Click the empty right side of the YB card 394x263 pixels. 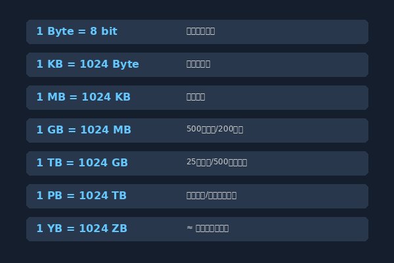299,229
